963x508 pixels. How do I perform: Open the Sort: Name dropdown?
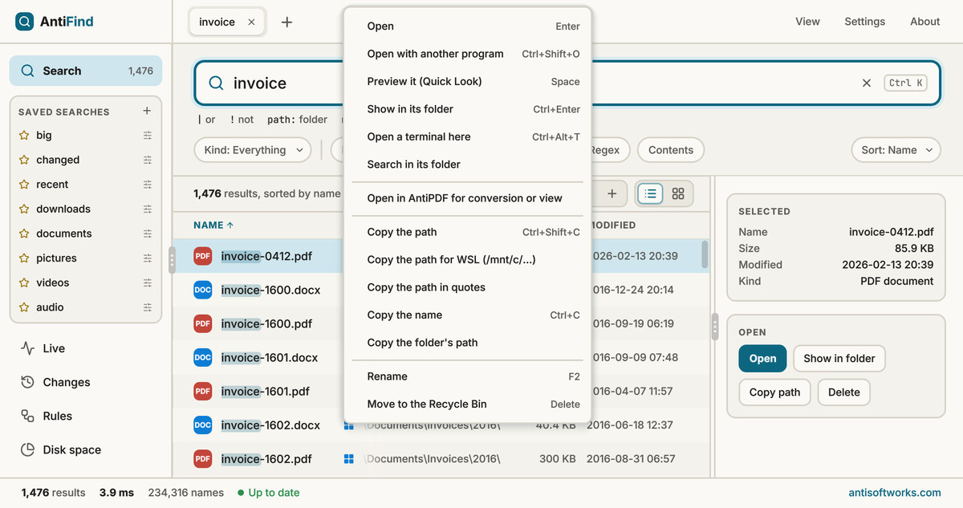(x=896, y=150)
